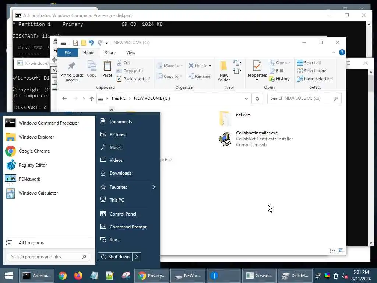The image size is (377, 283).
Task: Open Windows Command Processor start entry
Action: 42,123
